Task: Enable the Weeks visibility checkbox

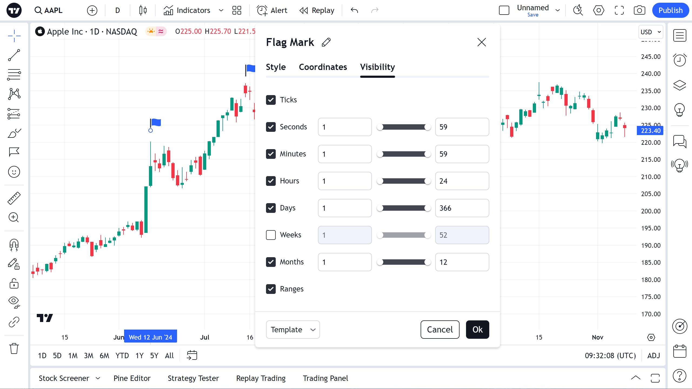Action: (271, 235)
